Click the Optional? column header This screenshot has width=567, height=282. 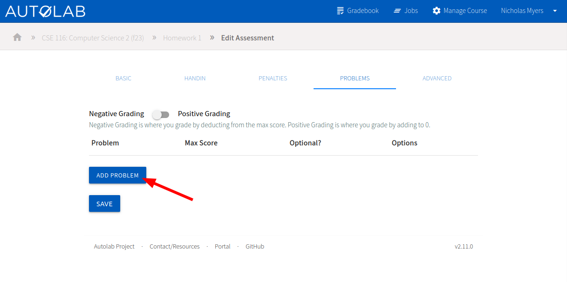pos(305,143)
